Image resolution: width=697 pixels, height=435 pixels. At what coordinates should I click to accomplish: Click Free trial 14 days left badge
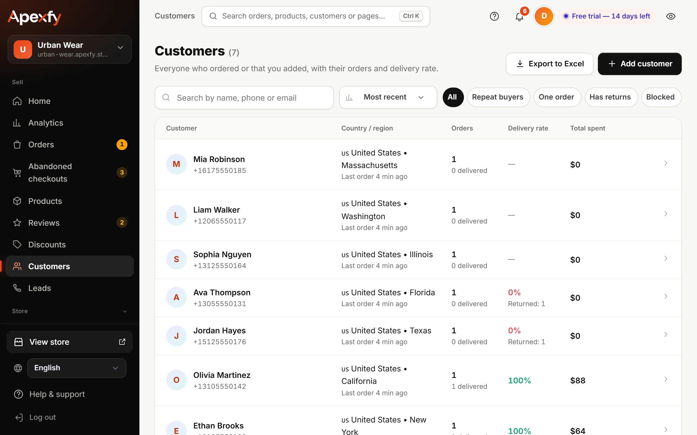(x=607, y=16)
